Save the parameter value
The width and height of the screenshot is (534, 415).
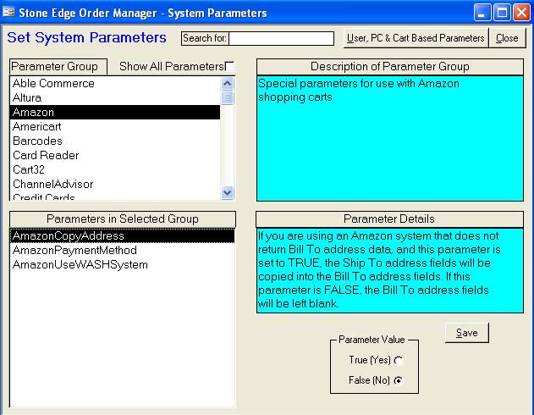pyautogui.click(x=466, y=333)
